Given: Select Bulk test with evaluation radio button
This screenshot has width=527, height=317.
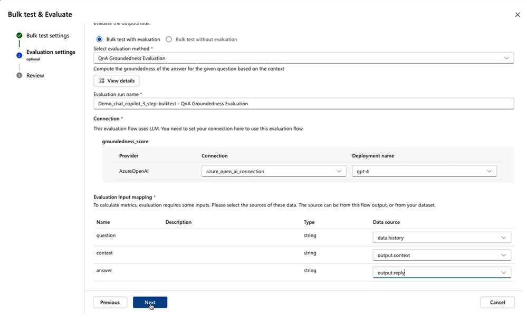Looking at the screenshot, I should (x=100, y=39).
